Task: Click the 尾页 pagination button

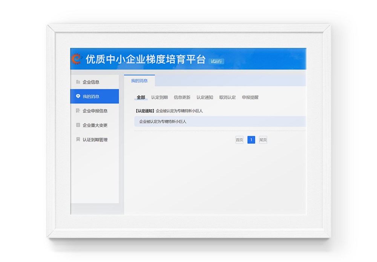Action: point(263,140)
